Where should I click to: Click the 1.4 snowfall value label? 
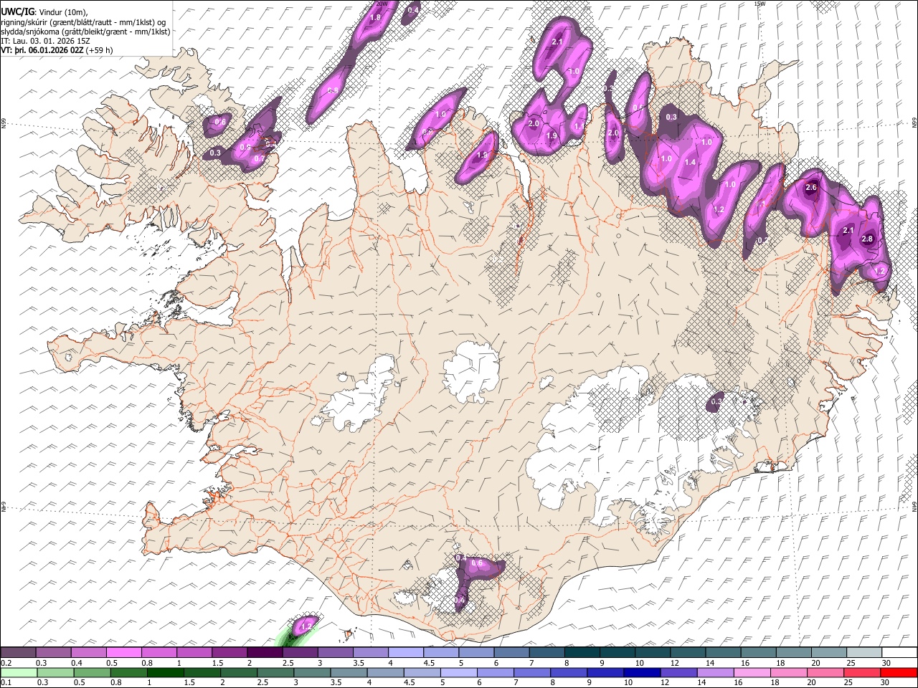pyautogui.click(x=690, y=163)
